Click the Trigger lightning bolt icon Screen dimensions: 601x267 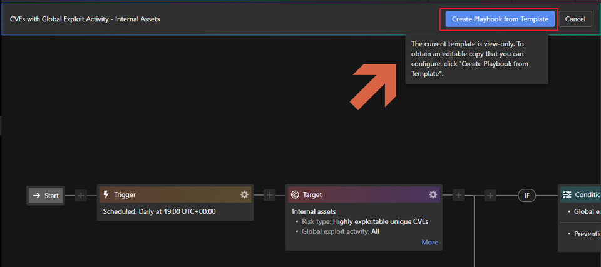click(106, 194)
